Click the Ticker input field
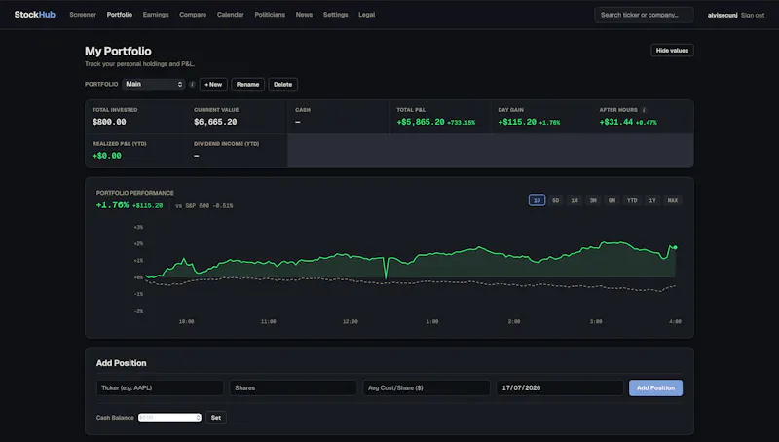This screenshot has height=442, width=779. [x=160, y=387]
